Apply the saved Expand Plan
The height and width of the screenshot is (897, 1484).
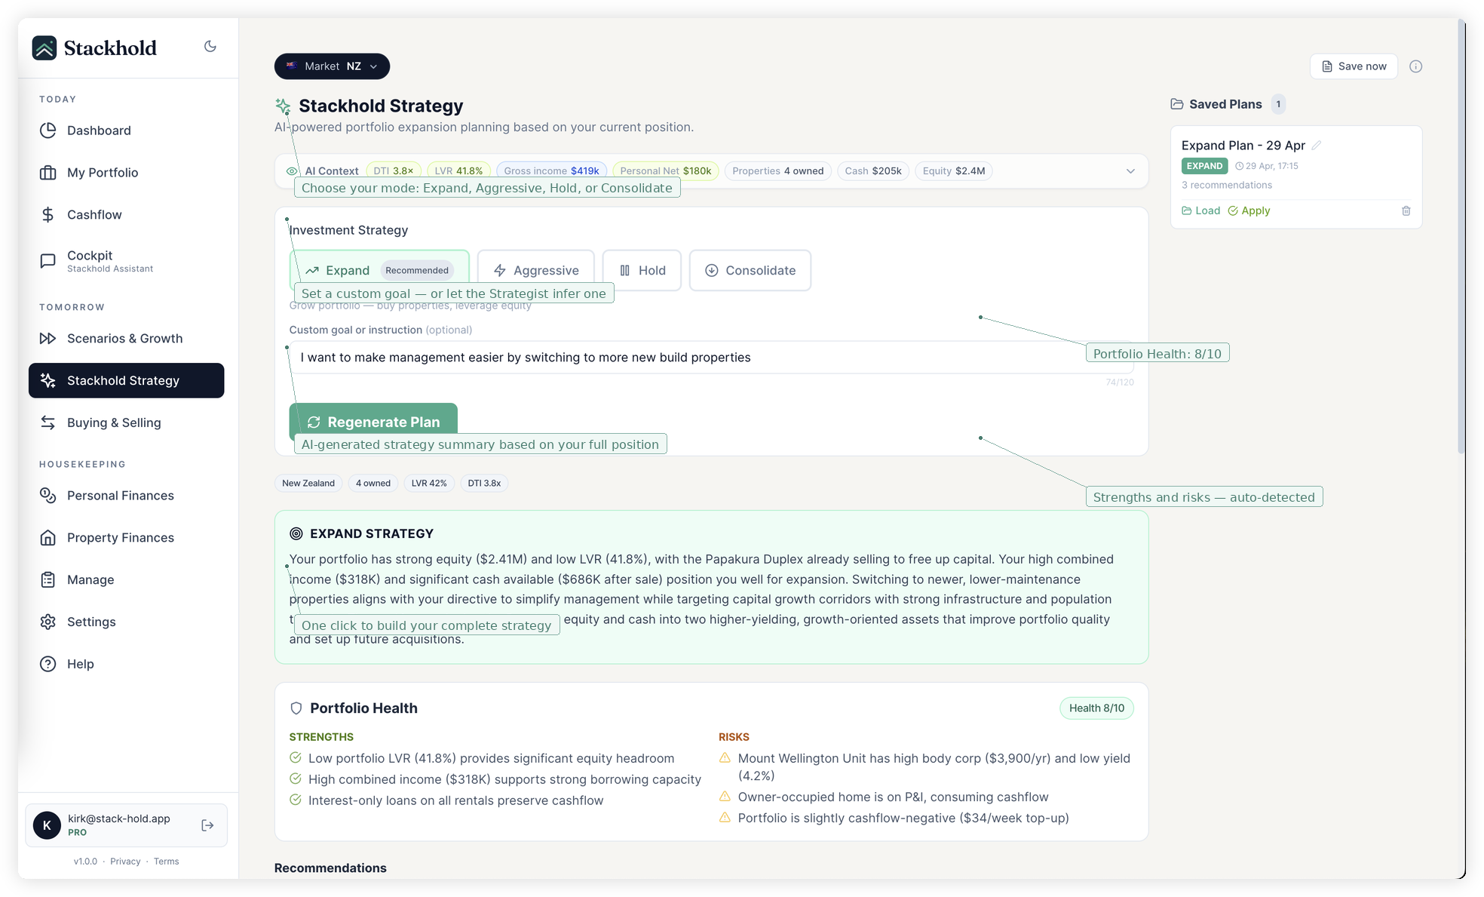tap(1249, 211)
